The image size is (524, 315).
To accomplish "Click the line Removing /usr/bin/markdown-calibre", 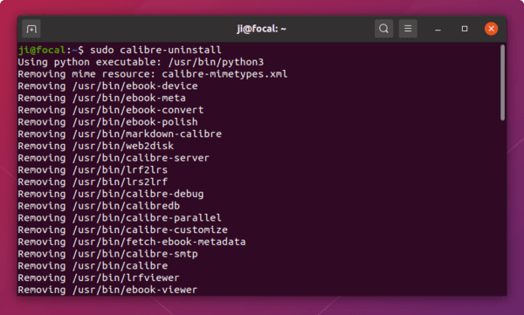I will tap(120, 134).
